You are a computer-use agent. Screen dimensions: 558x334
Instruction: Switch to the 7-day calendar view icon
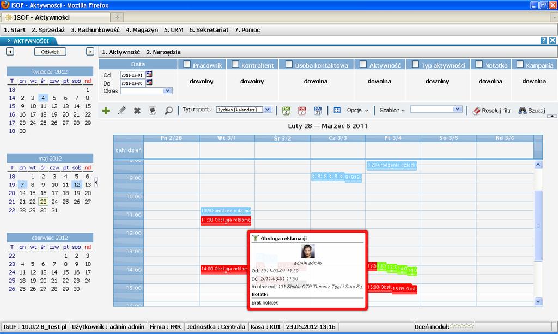(x=302, y=111)
